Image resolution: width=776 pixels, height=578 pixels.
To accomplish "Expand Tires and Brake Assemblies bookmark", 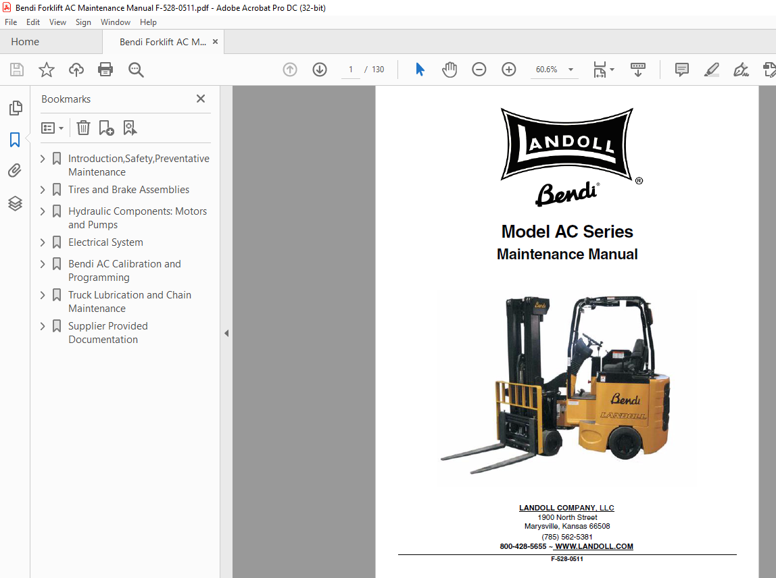I will [x=43, y=190].
